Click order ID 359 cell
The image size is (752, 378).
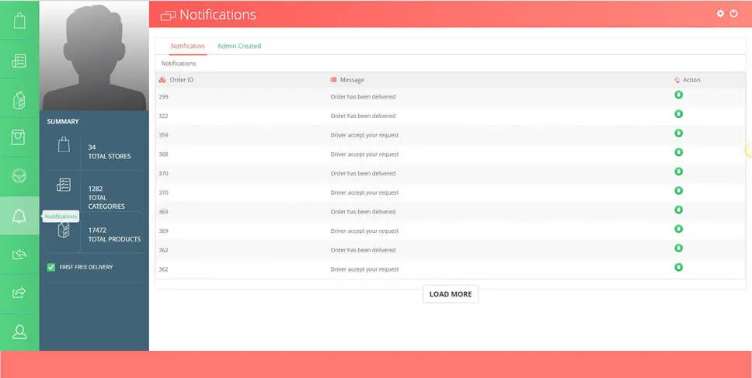163,135
